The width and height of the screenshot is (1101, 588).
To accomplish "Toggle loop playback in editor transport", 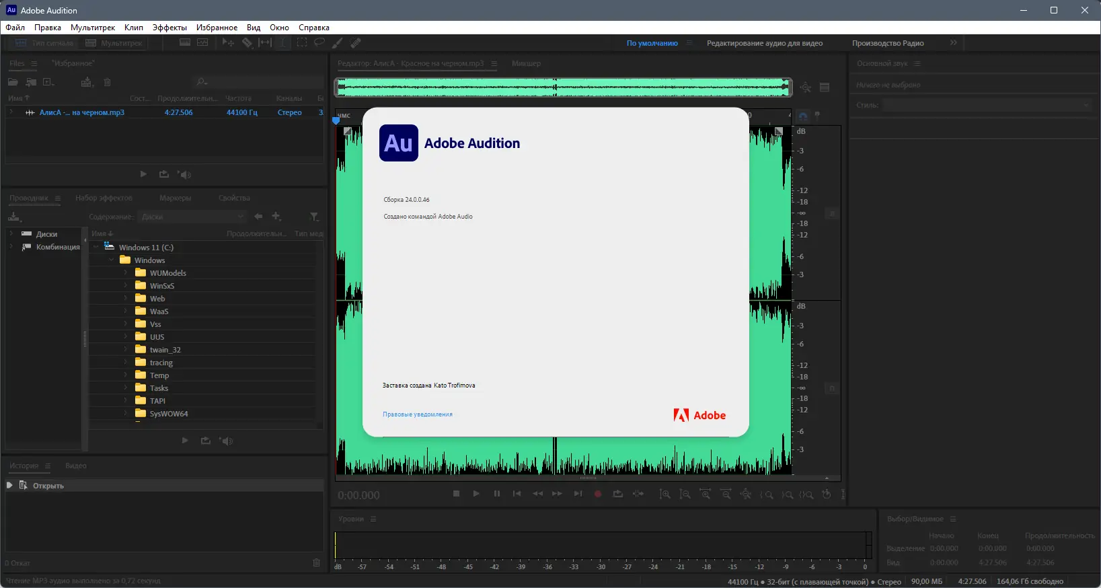I will click(x=617, y=494).
